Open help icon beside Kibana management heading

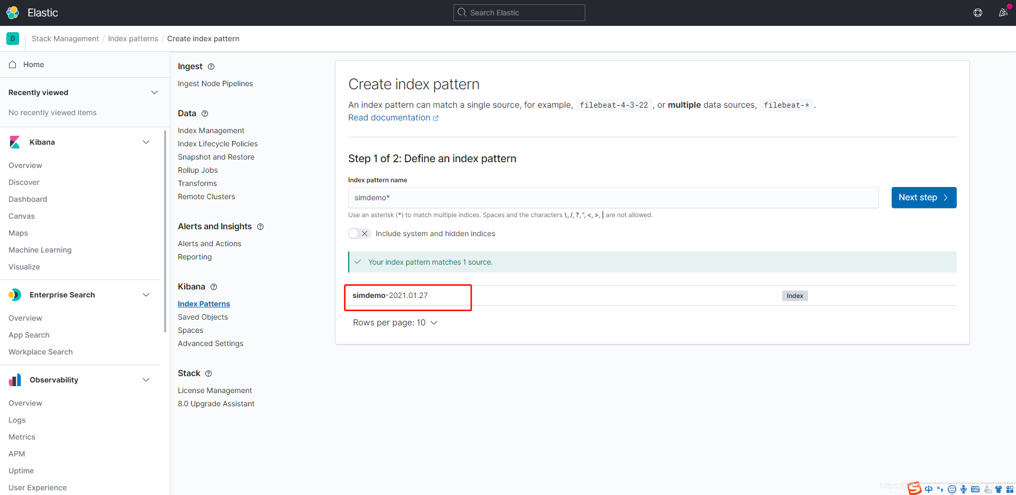214,287
